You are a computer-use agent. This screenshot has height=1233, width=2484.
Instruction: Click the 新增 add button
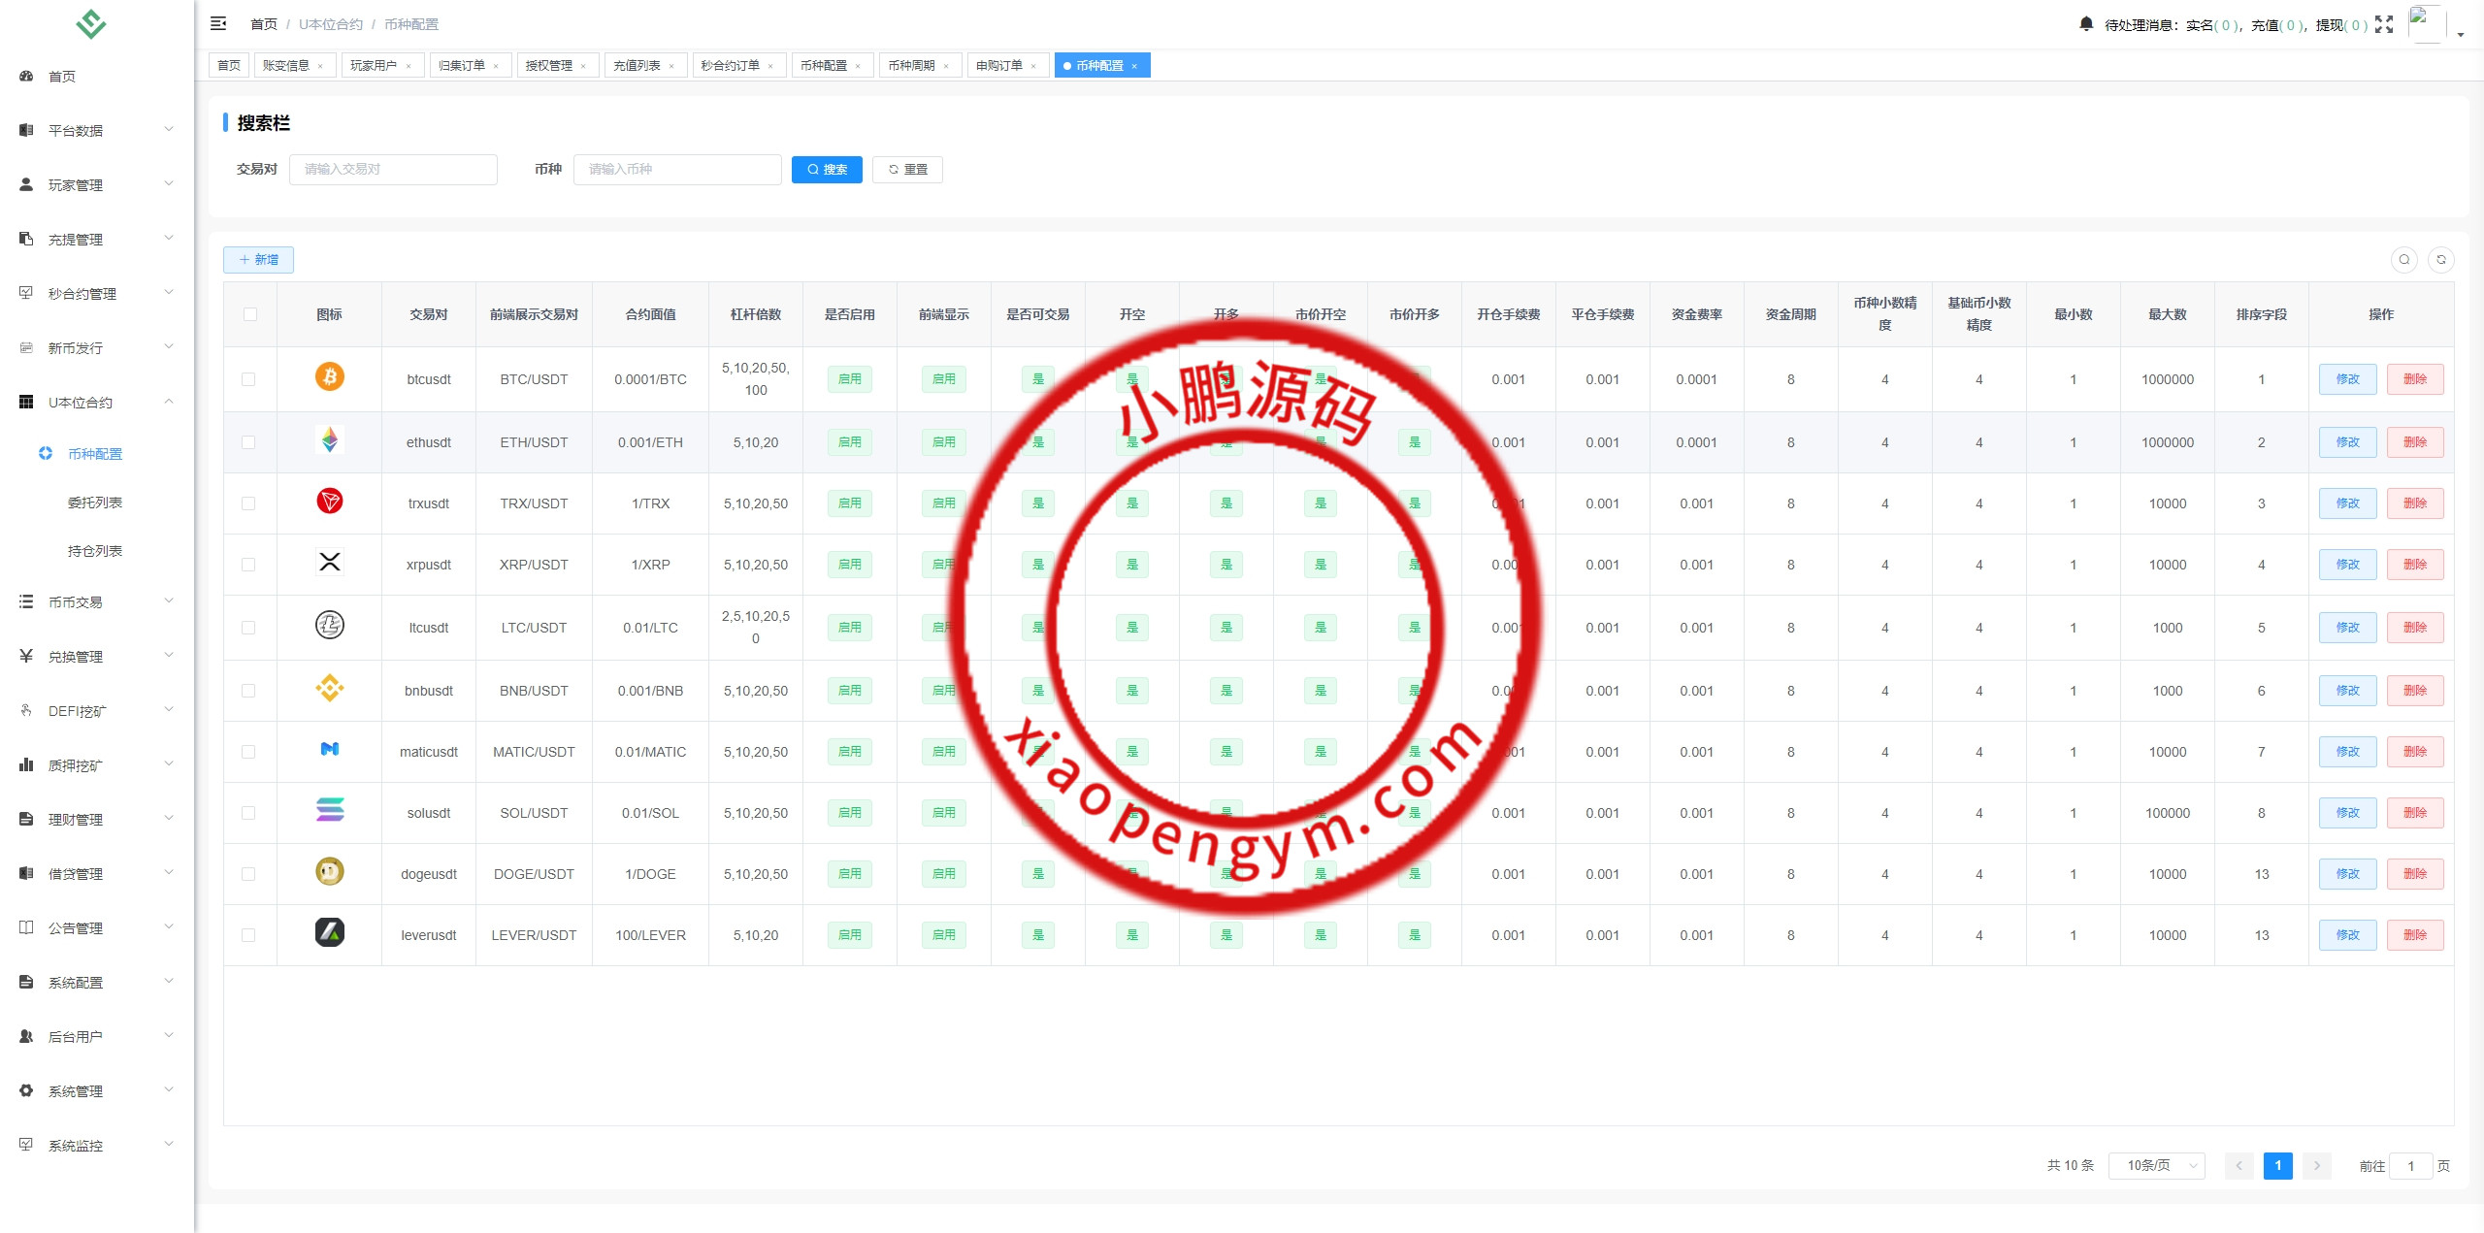(258, 259)
